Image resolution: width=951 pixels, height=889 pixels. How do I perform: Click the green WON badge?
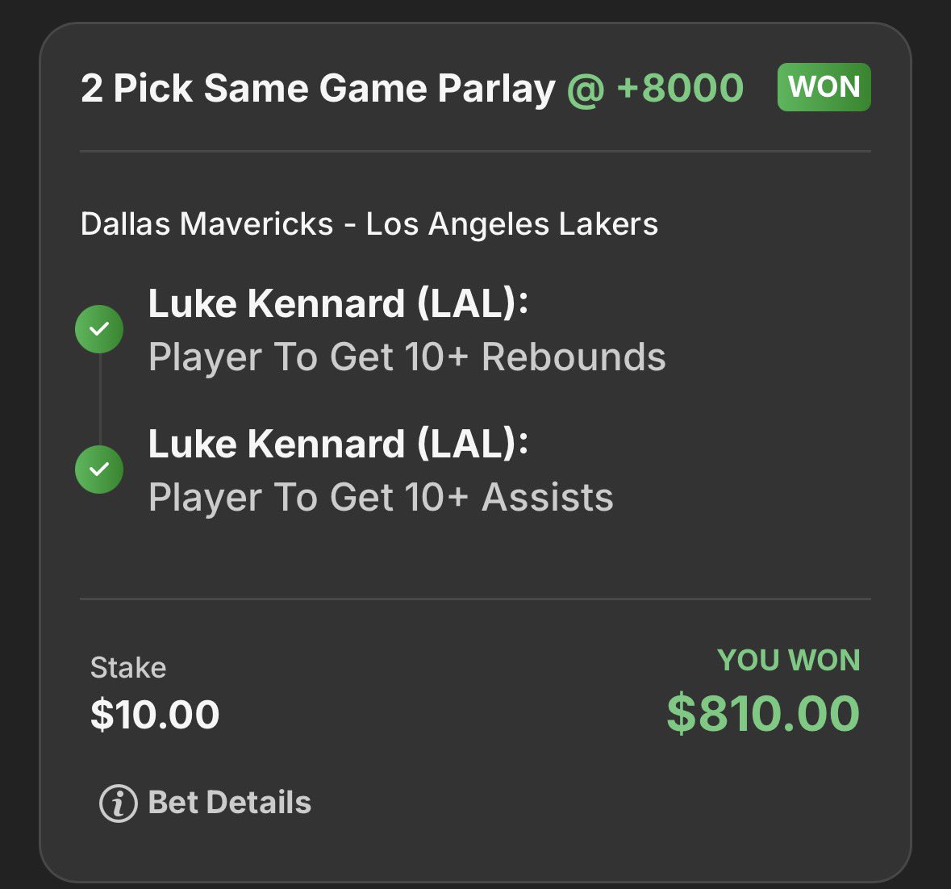pyautogui.click(x=824, y=86)
